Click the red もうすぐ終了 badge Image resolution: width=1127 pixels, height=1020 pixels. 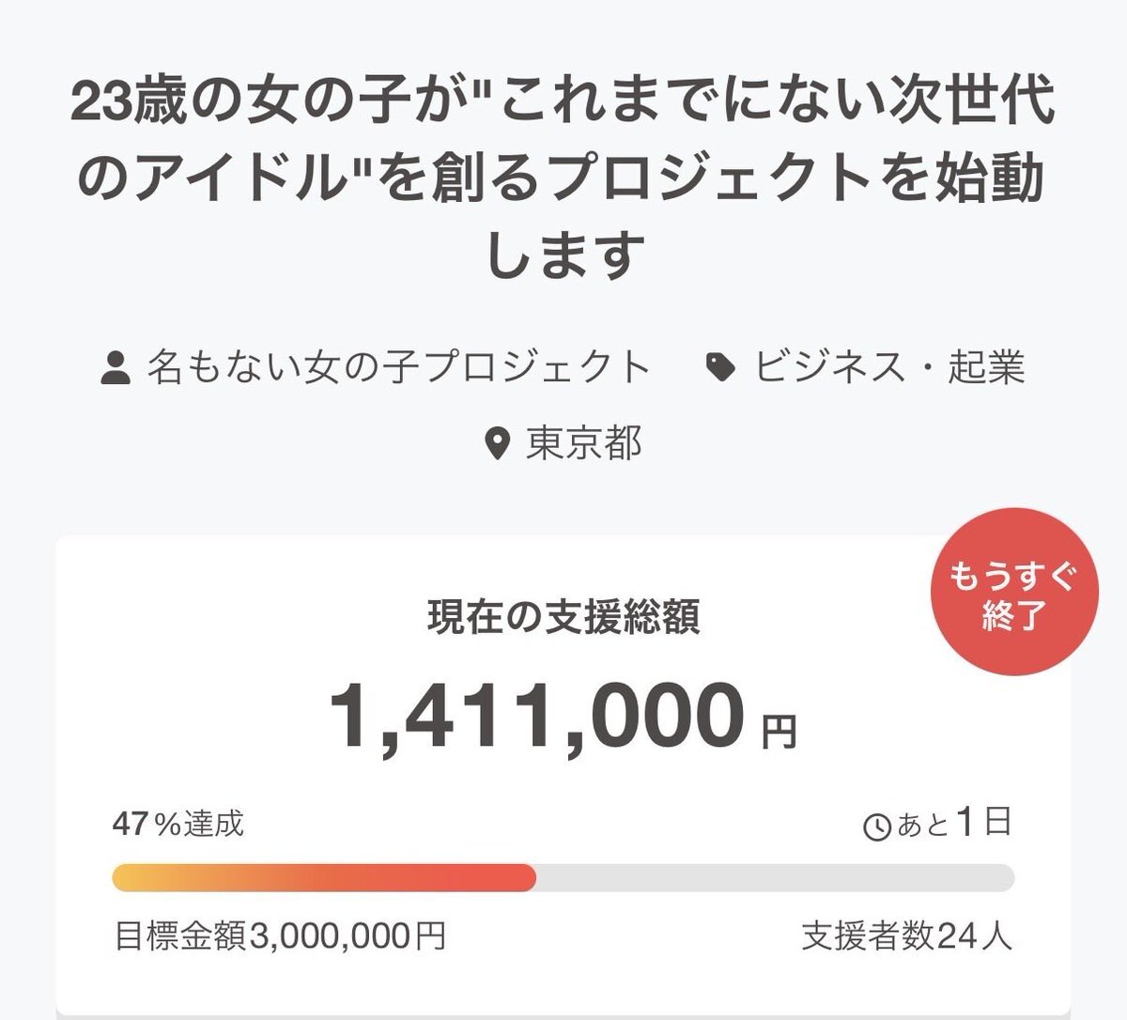pyautogui.click(x=1013, y=593)
